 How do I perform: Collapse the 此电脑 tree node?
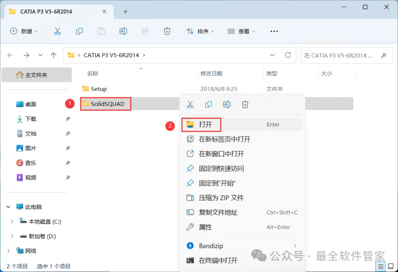click(x=8, y=207)
